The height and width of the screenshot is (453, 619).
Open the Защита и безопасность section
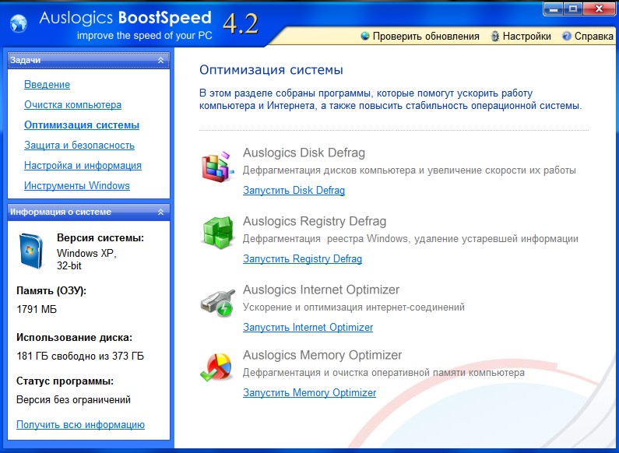(79, 146)
